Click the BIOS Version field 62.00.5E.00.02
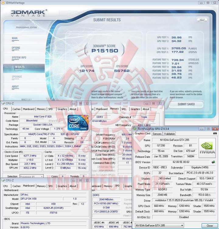This screenshot has width=219, height=229. point(181,162)
